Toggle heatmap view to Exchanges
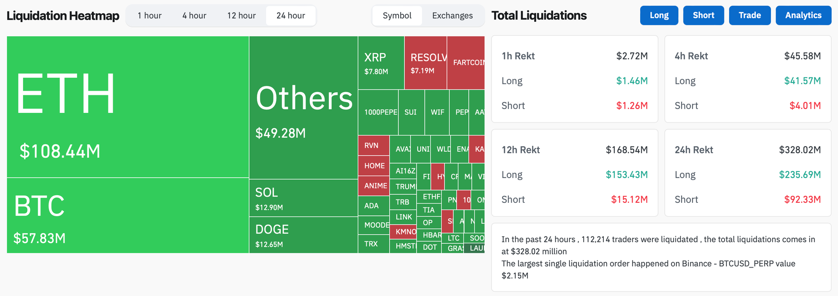The width and height of the screenshot is (838, 296). [453, 16]
